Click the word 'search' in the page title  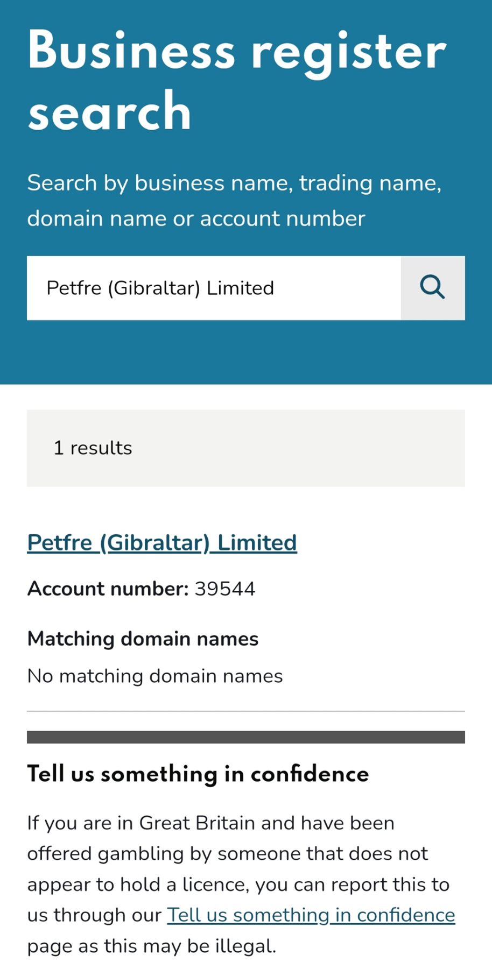[x=109, y=111]
